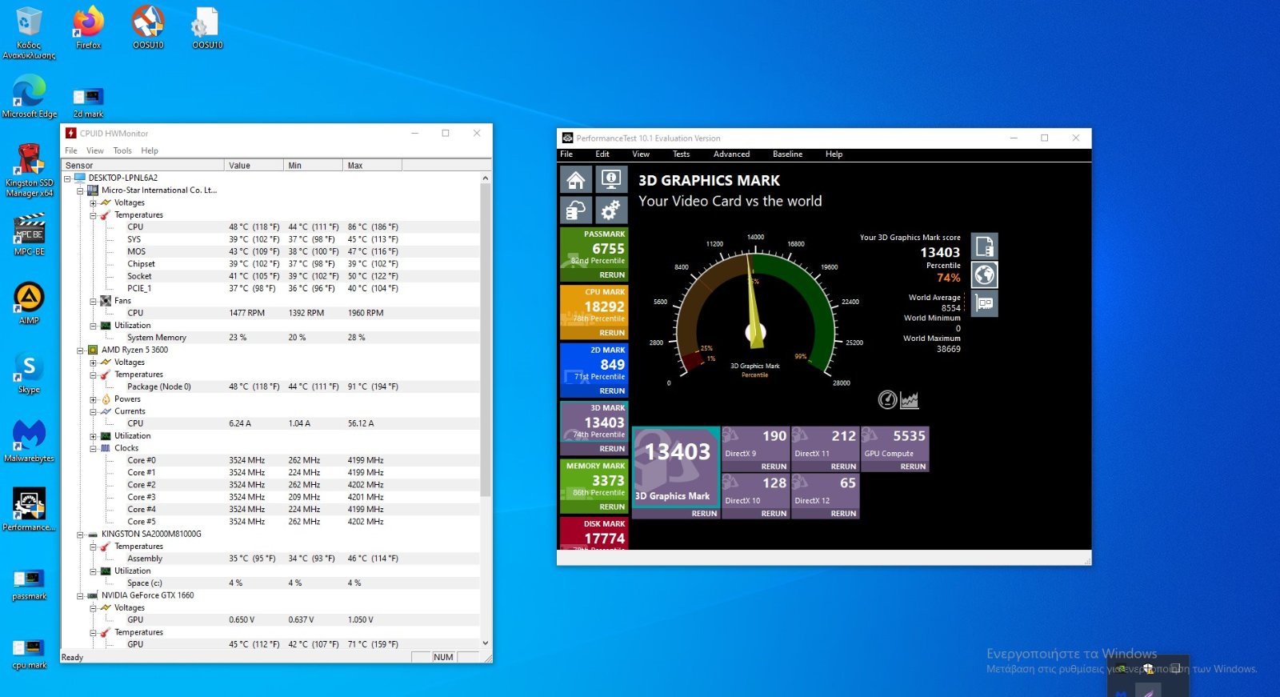The width and height of the screenshot is (1280, 697).
Task: Select the PCIE_1 temperature row
Action: coord(271,289)
